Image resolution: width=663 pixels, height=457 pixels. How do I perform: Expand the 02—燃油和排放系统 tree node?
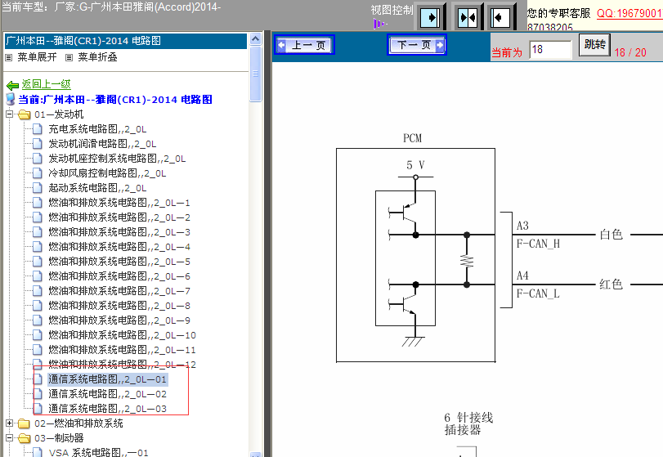10,423
